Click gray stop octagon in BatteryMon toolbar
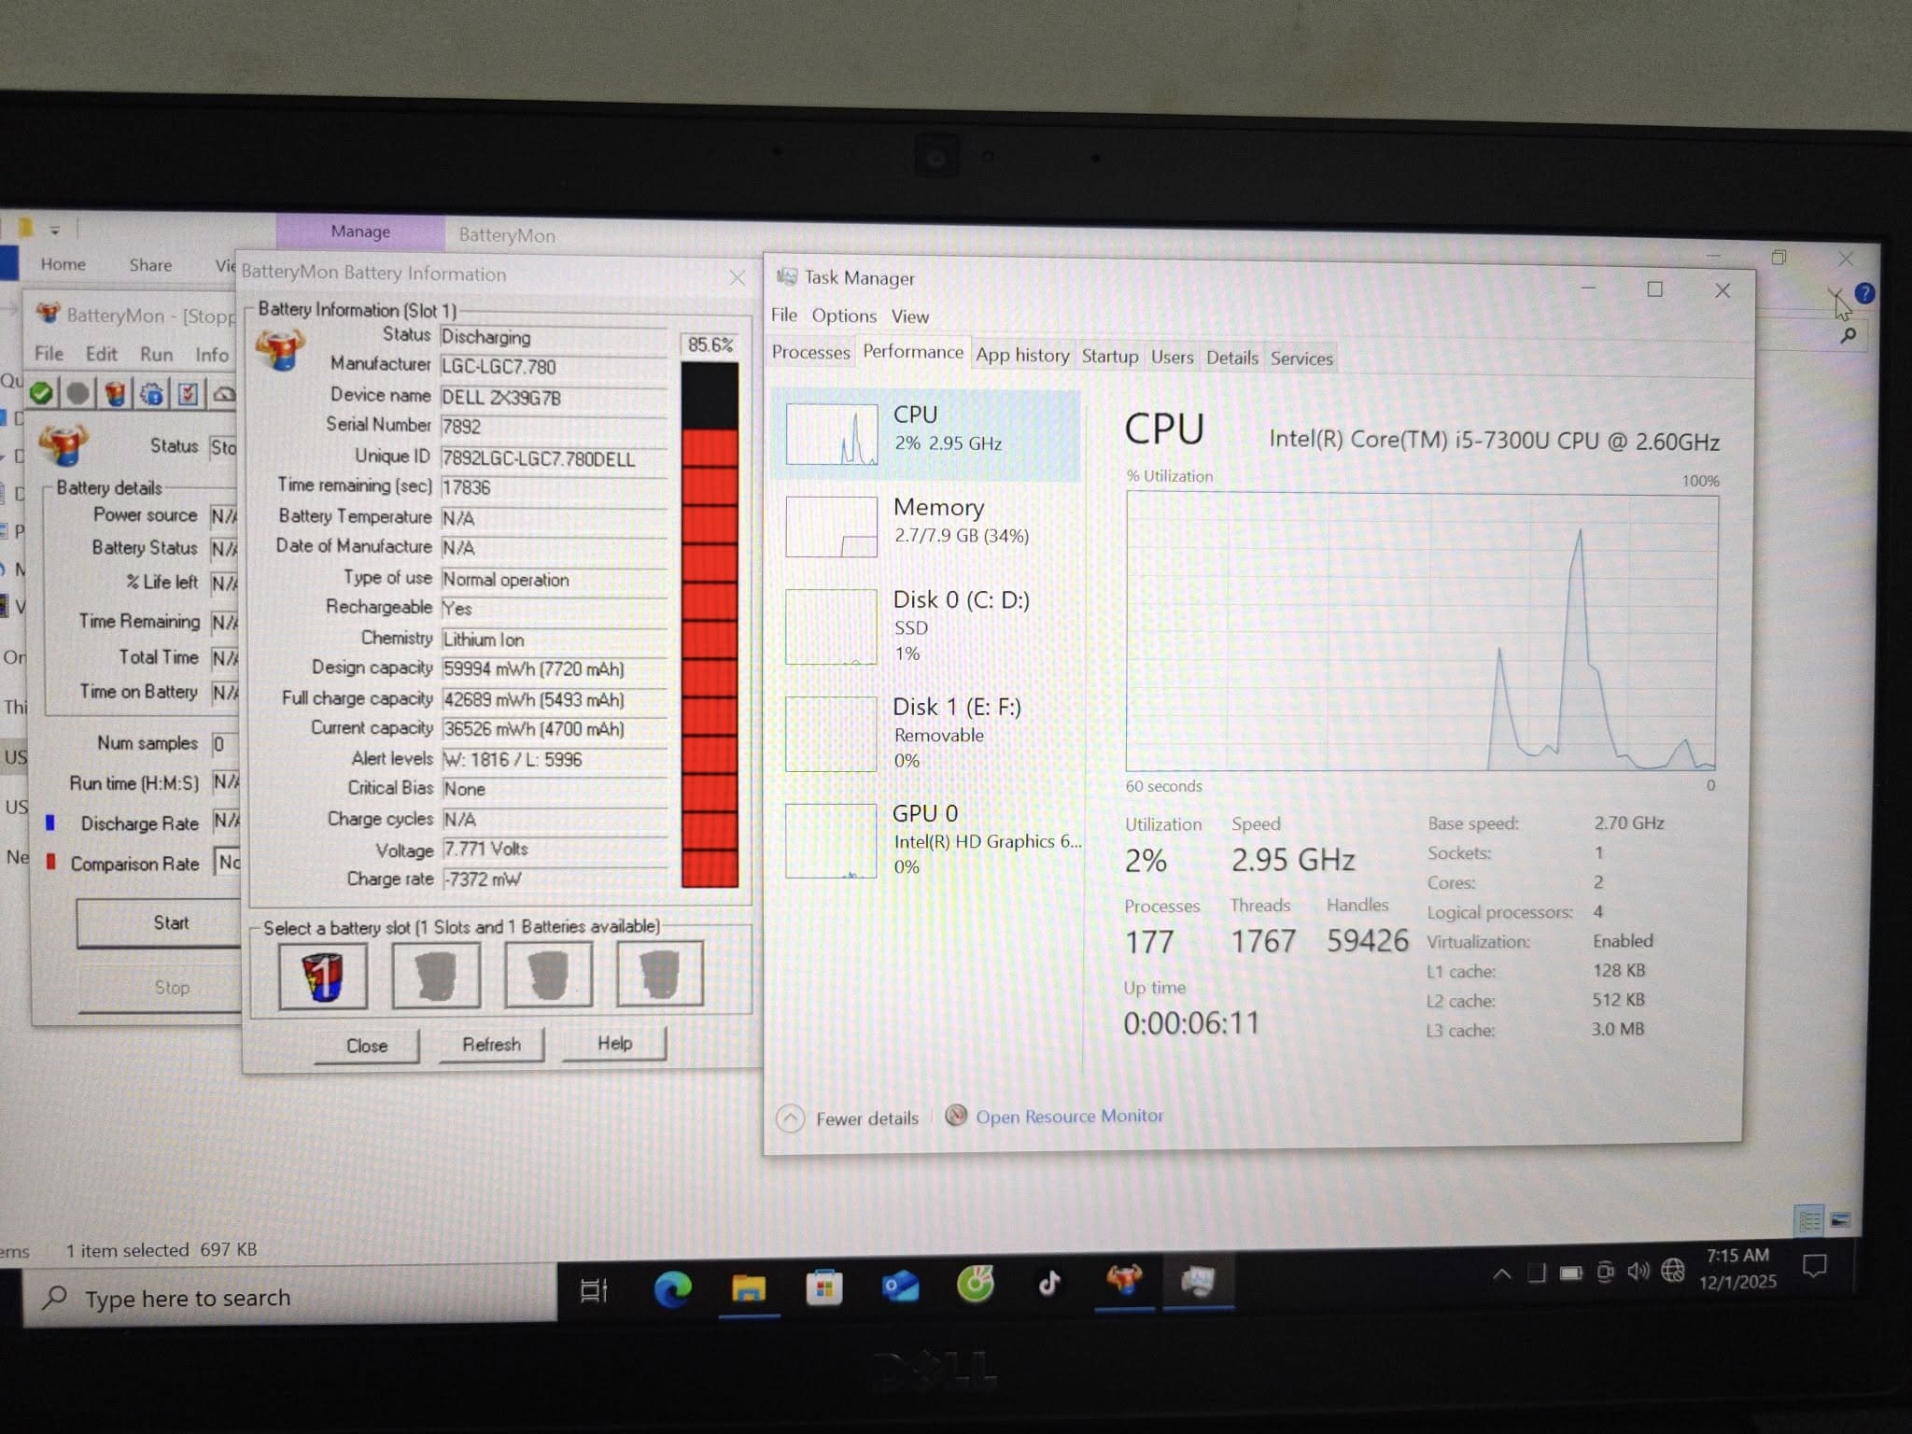Image resolution: width=1912 pixels, height=1434 pixels. pyautogui.click(x=78, y=393)
